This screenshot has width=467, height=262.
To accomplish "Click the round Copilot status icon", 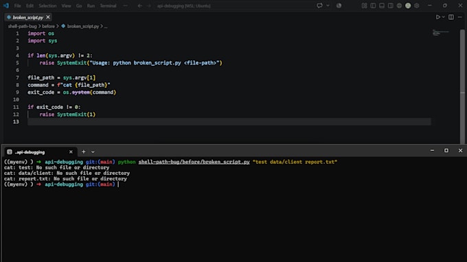I will coord(339,5).
